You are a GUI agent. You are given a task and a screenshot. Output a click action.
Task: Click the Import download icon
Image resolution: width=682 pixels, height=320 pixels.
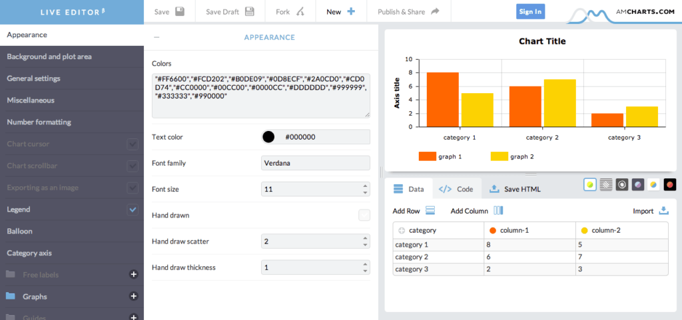(x=663, y=211)
